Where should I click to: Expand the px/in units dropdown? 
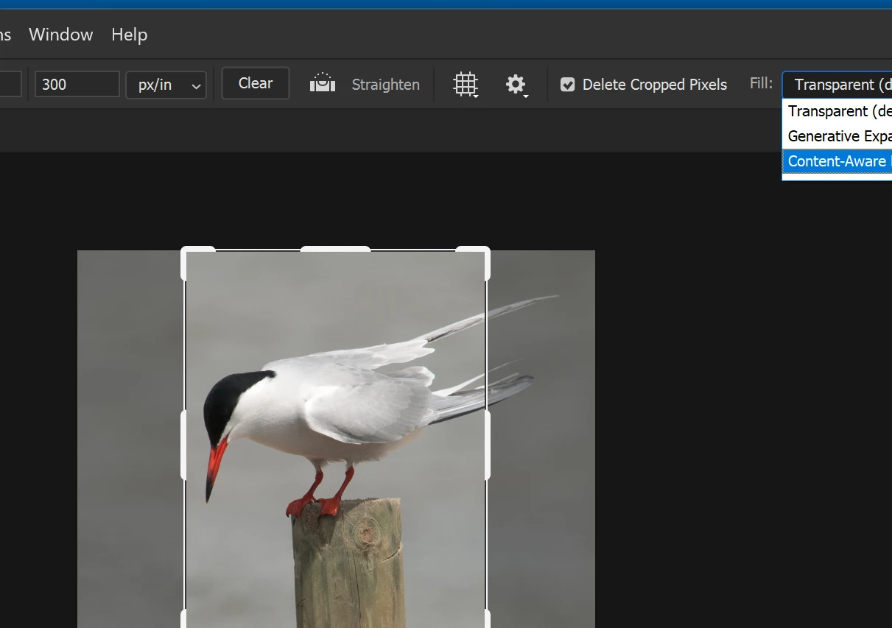166,85
